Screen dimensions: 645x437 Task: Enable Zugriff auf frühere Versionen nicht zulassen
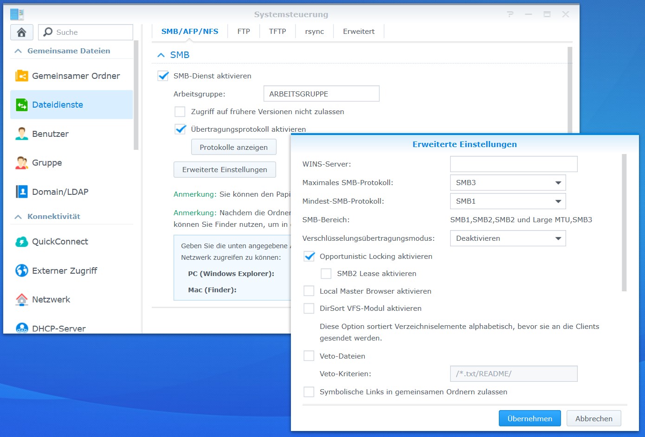pos(180,112)
